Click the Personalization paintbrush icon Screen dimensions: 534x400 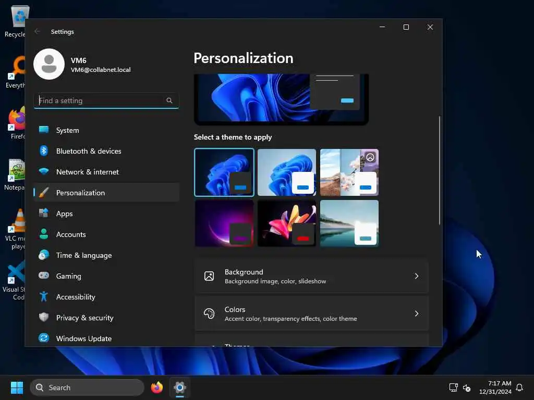tap(44, 193)
